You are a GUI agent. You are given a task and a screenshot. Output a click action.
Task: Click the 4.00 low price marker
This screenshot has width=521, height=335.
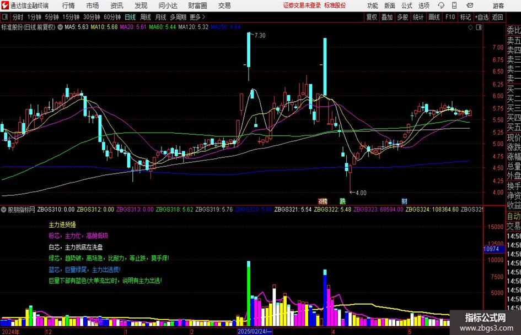tap(361, 193)
